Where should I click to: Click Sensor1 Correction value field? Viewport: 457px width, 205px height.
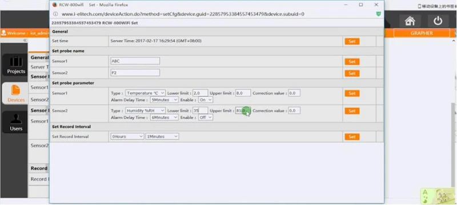coord(294,93)
